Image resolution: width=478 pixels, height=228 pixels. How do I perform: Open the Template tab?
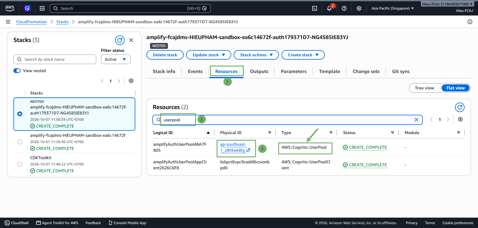tap(330, 72)
